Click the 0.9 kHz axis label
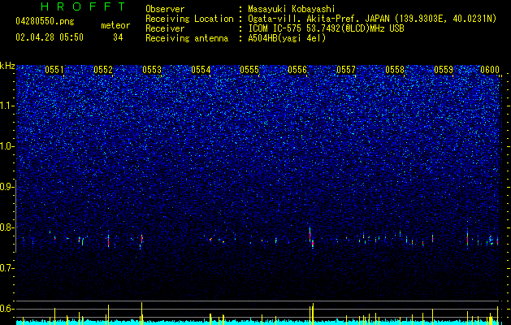511x325 pixels. click(6, 187)
